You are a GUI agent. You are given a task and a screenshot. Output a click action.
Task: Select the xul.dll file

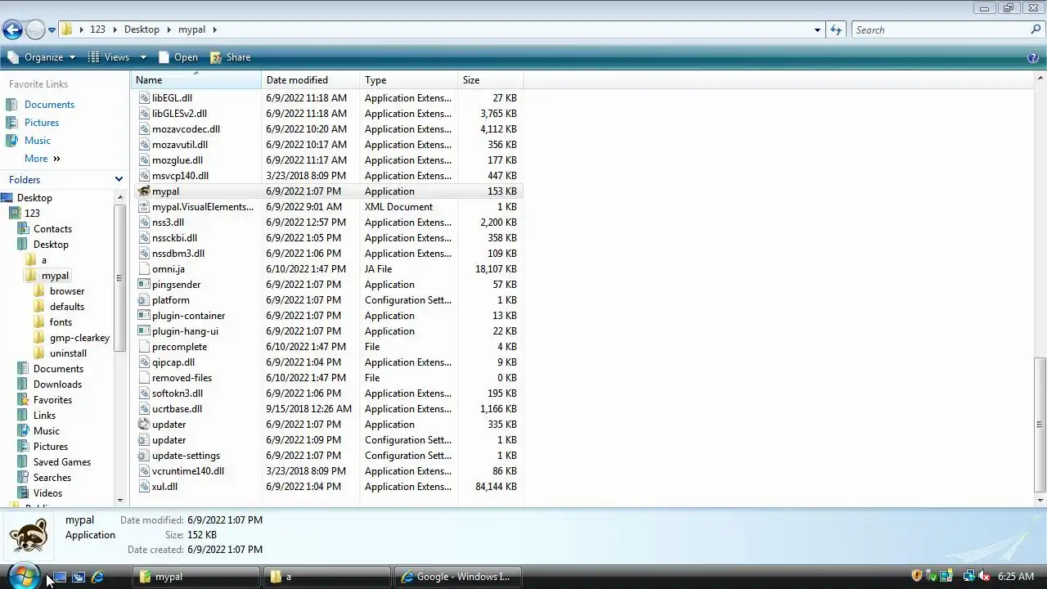(x=164, y=487)
